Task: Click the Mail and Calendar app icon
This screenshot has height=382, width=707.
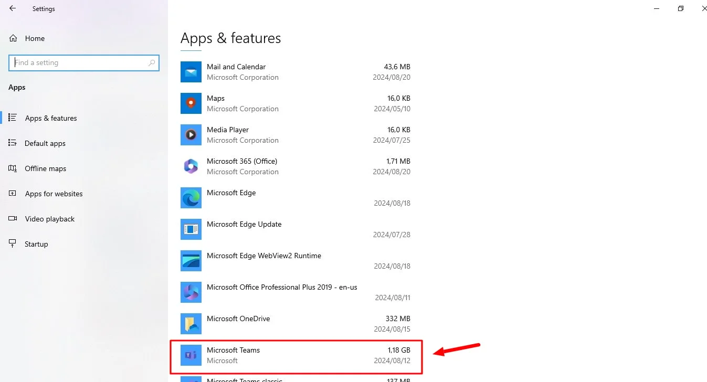Action: click(x=191, y=72)
